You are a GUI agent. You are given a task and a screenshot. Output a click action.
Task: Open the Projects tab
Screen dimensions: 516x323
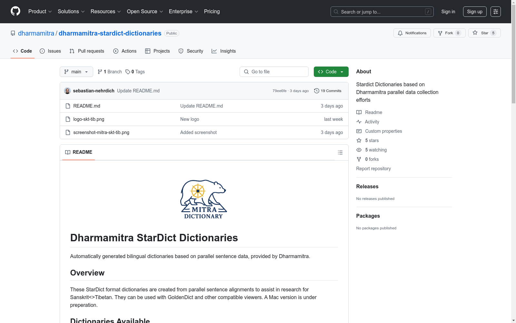[157, 51]
